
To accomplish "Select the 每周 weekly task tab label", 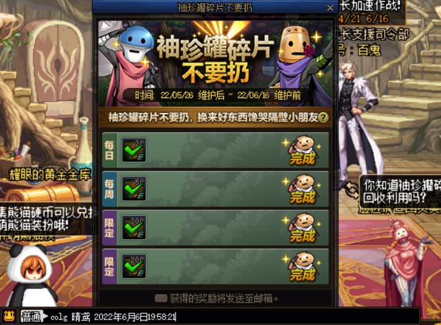I will point(109,189).
